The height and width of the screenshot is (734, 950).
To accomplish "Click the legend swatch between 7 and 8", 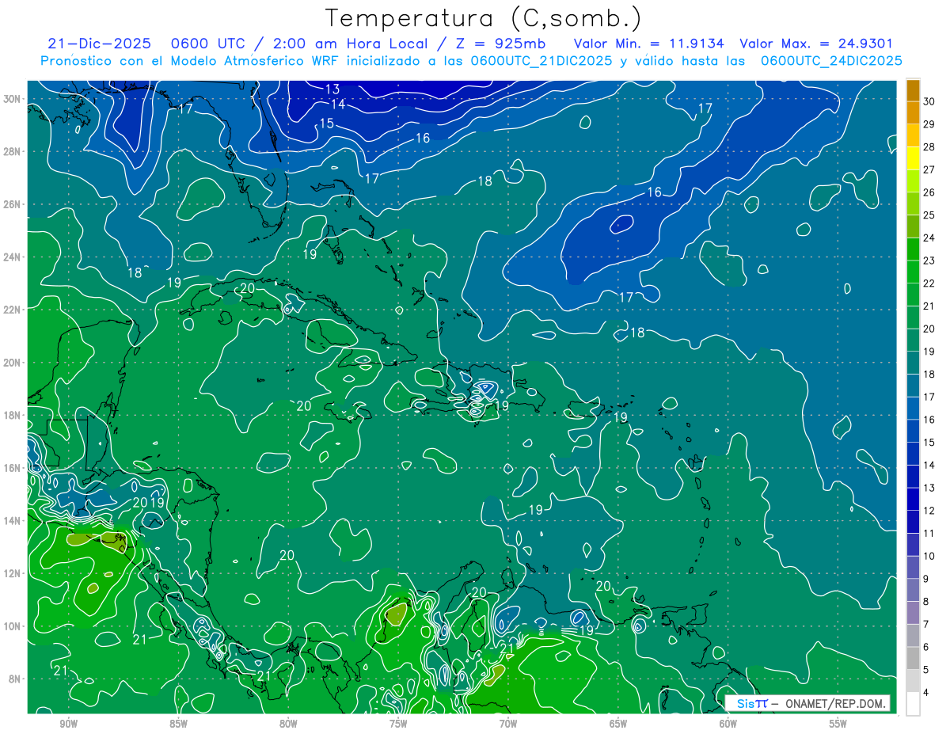I will pyautogui.click(x=913, y=613).
